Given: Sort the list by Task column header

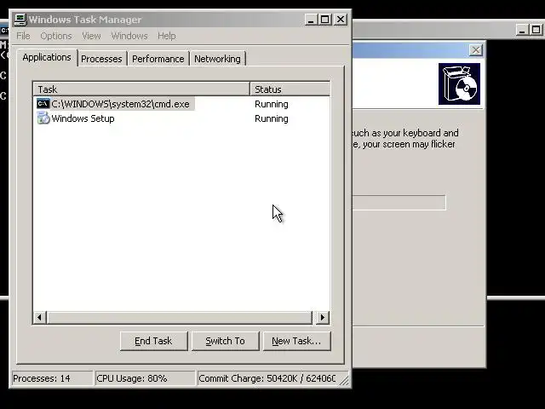Looking at the screenshot, I should pos(142,89).
